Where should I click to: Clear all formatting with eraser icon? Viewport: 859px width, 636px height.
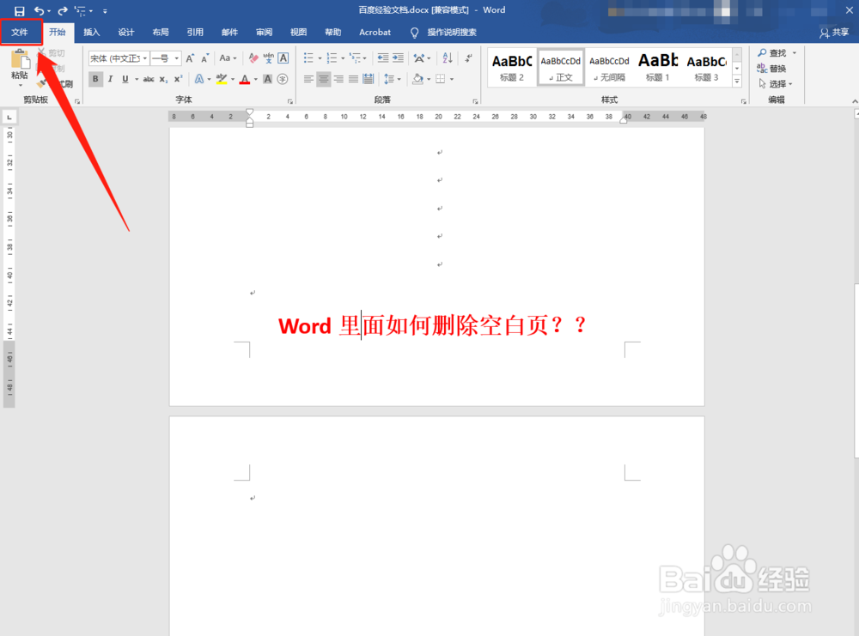point(253,58)
